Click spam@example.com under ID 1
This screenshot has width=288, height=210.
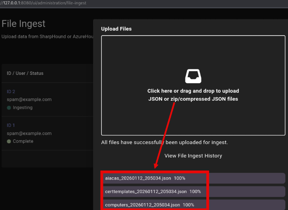29,133
